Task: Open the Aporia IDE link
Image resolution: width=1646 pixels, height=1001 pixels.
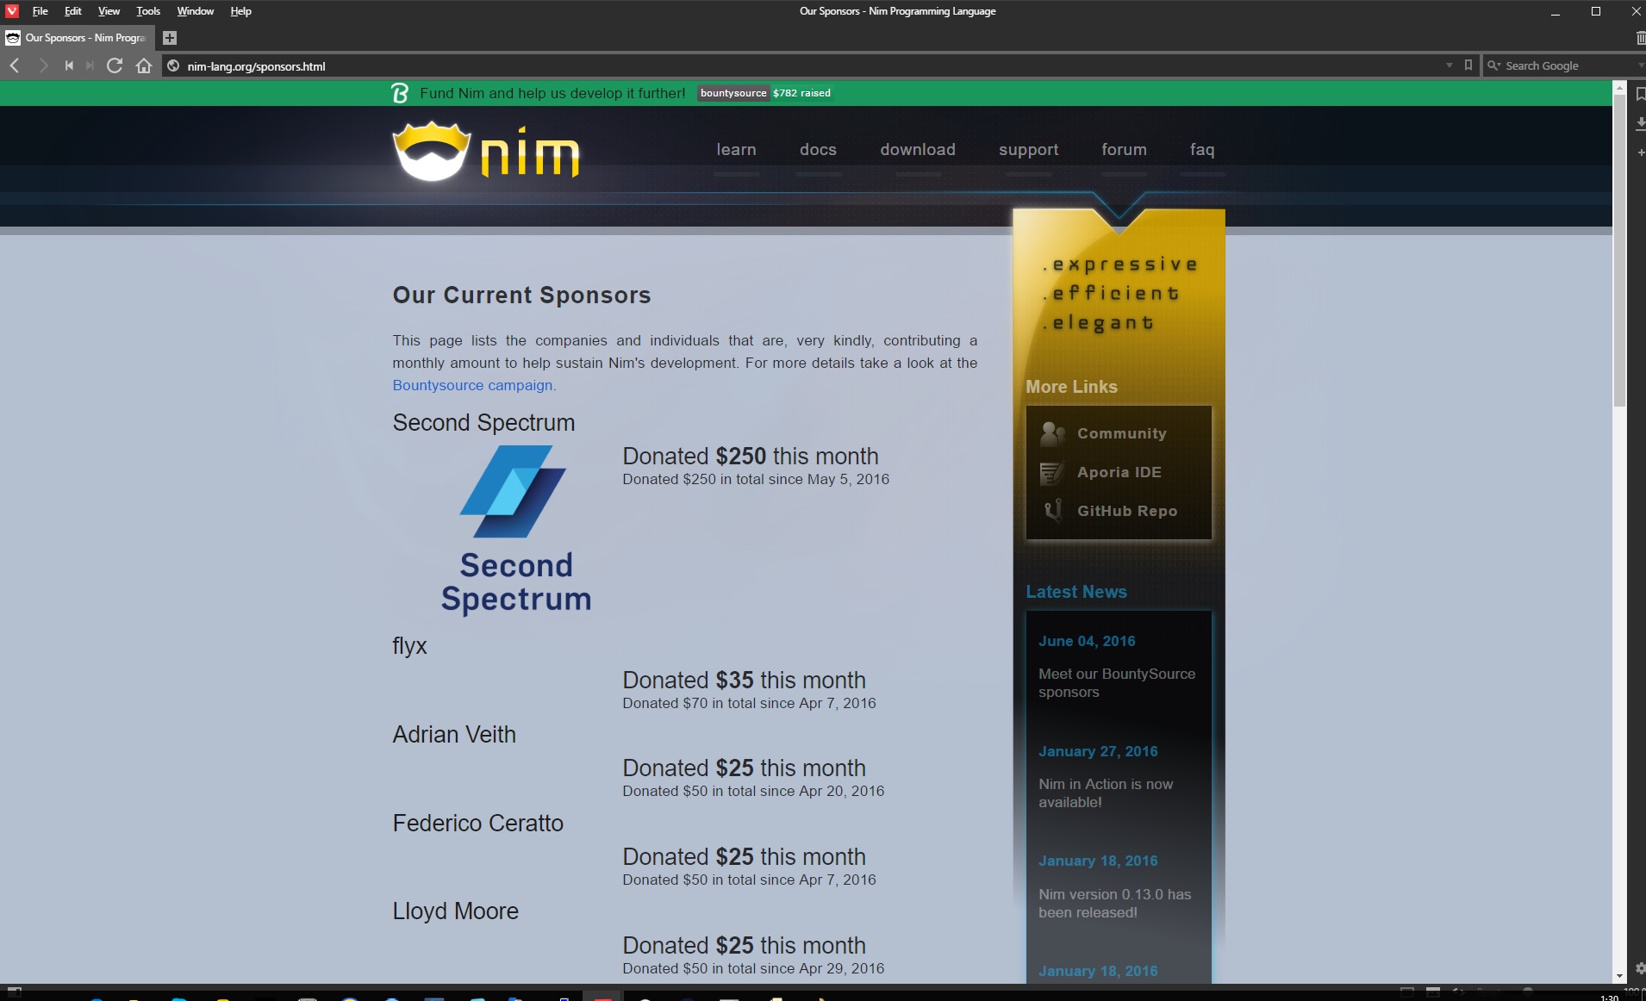Action: [1119, 472]
